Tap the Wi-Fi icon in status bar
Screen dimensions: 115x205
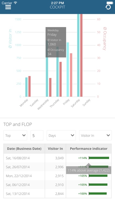15,3
